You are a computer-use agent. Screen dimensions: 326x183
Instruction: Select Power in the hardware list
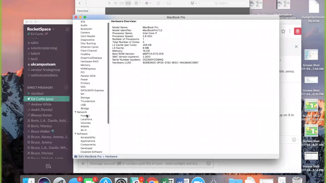pyautogui.click(x=84, y=80)
